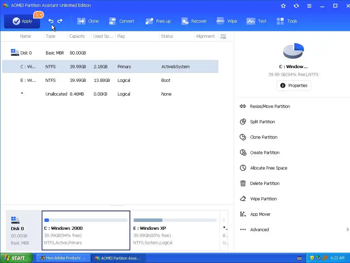Click the favorites star icon in title bar
This screenshot has height=263, width=350.
283,6
